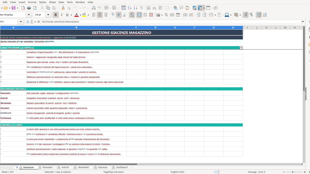Click the Cut scissors icon

click(42, 8)
